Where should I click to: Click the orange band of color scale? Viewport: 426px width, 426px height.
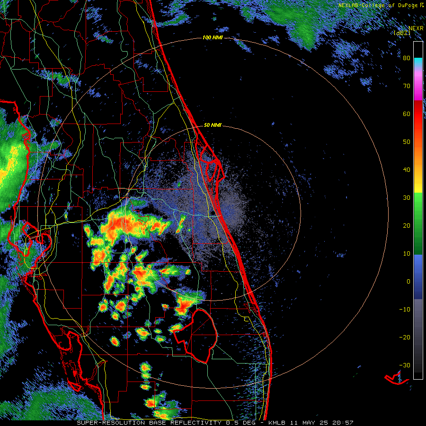[x=418, y=156]
